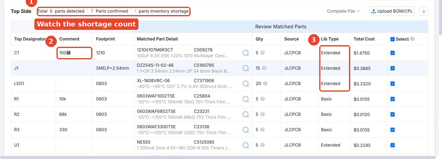Click the Basic lib type for R2
The height and width of the screenshot is (159, 442).
[x=327, y=114]
